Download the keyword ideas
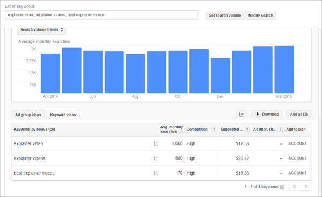Screen dimensions: 322x197 pos(267,114)
